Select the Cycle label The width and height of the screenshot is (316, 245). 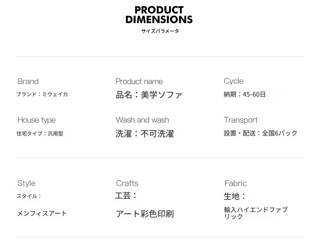tap(234, 81)
